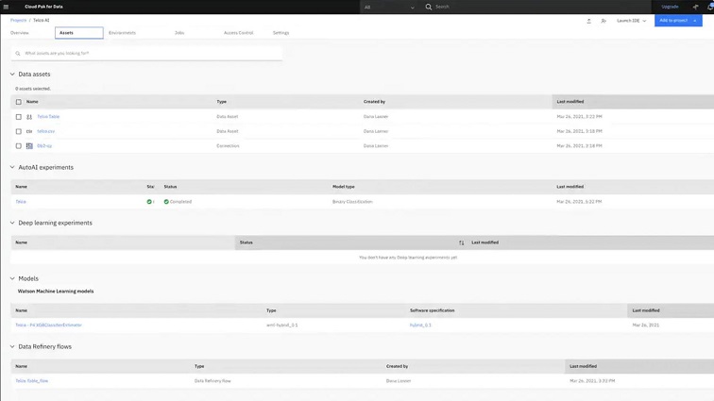Click the Add to project button
The image size is (714, 401).
[678, 21]
